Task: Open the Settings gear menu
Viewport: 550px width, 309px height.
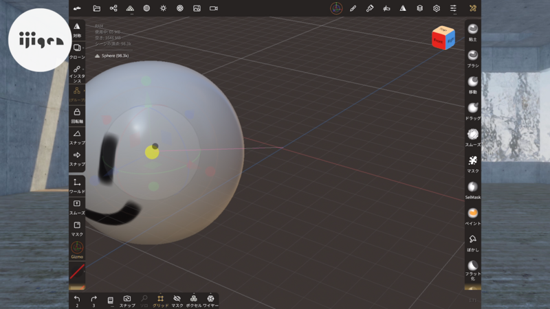Action: click(437, 8)
